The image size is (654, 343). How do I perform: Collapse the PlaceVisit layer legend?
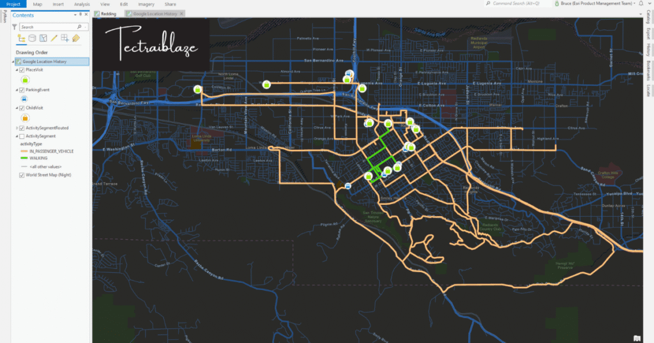click(17, 70)
